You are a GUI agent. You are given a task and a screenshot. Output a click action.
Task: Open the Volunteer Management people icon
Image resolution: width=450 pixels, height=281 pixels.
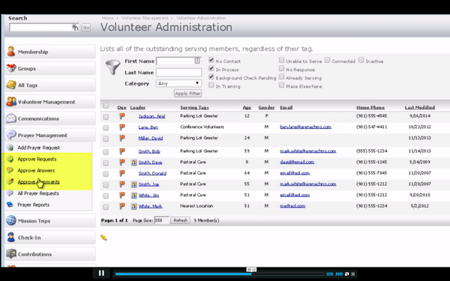point(11,101)
